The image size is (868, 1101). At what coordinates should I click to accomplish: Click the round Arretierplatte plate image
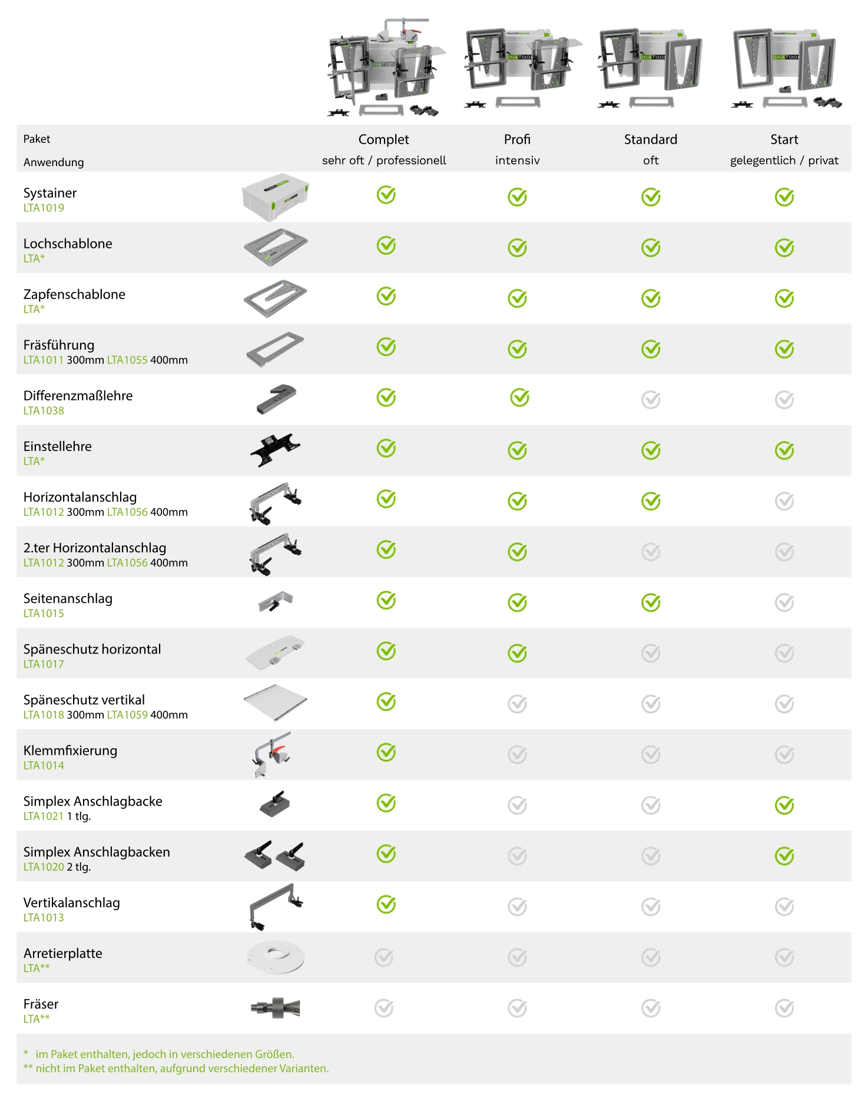coord(275,957)
